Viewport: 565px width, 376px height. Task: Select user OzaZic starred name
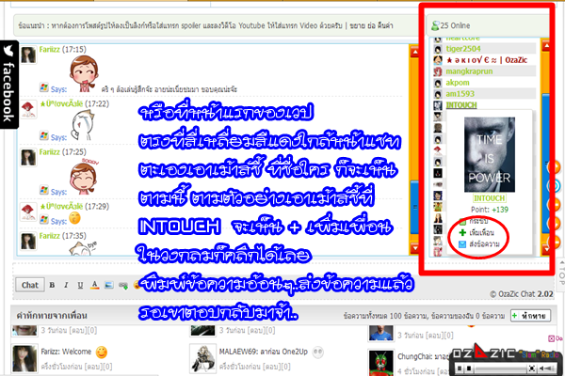487,60
